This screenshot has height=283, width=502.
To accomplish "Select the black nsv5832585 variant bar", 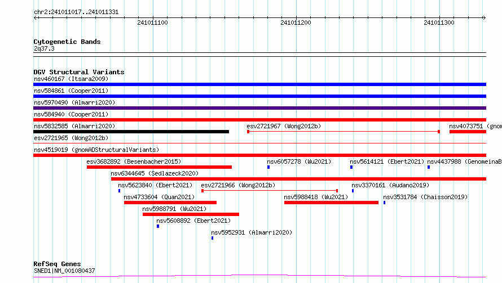I will pyautogui.click(x=131, y=132).
